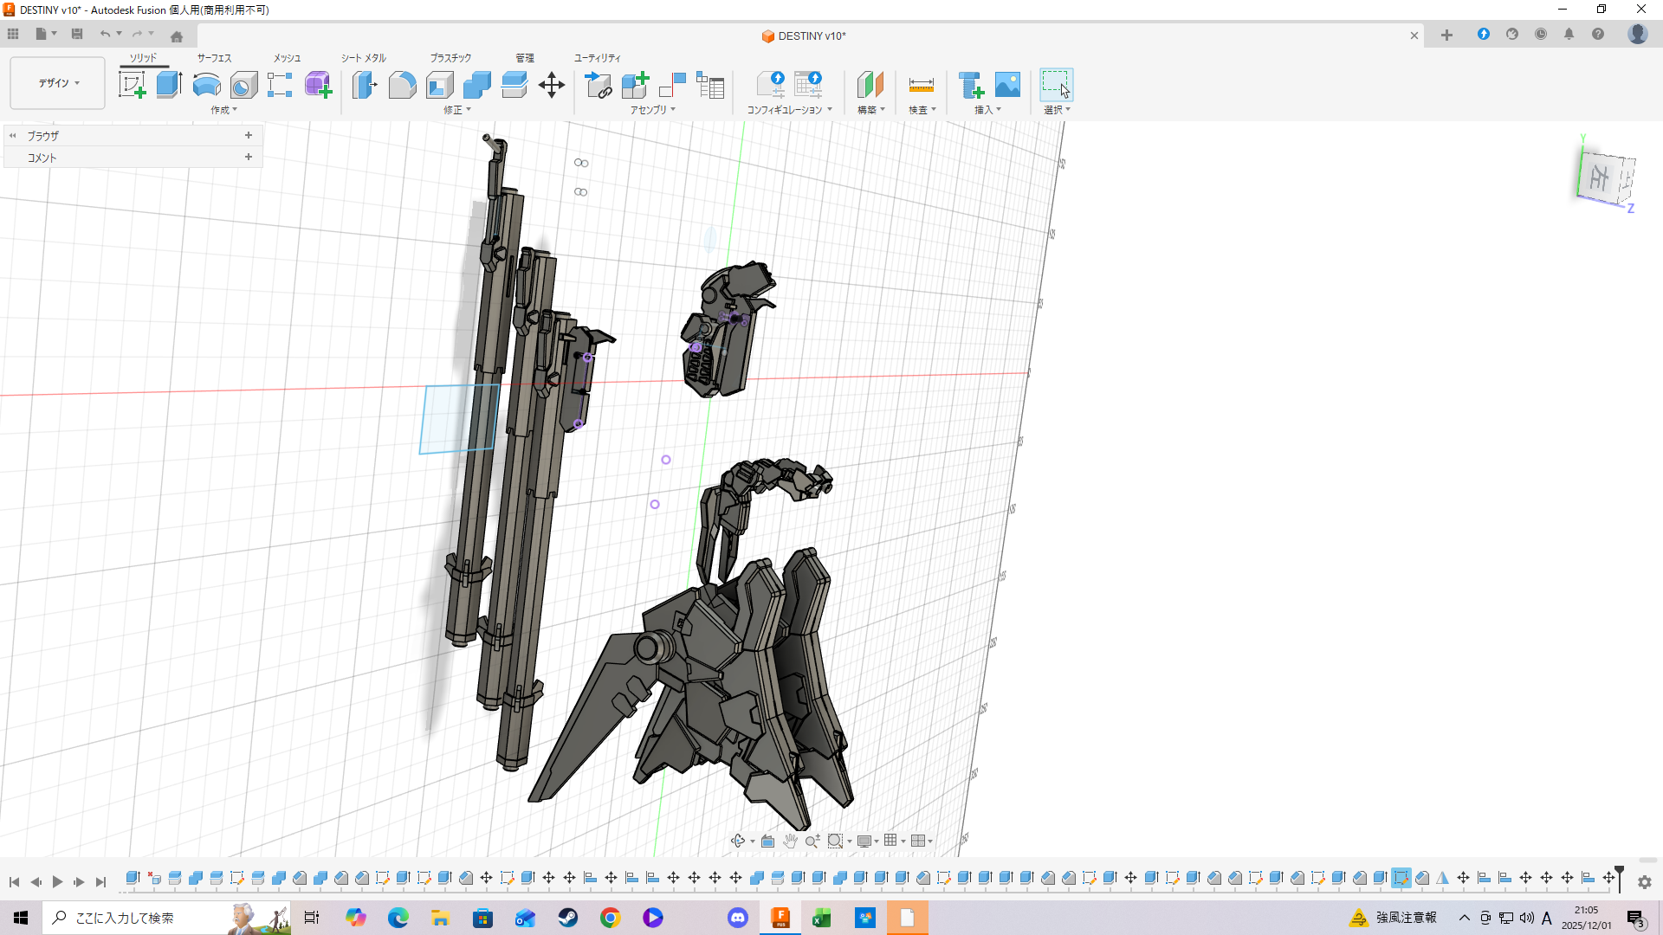Open the Chrome icon on the taskbar

611,918
